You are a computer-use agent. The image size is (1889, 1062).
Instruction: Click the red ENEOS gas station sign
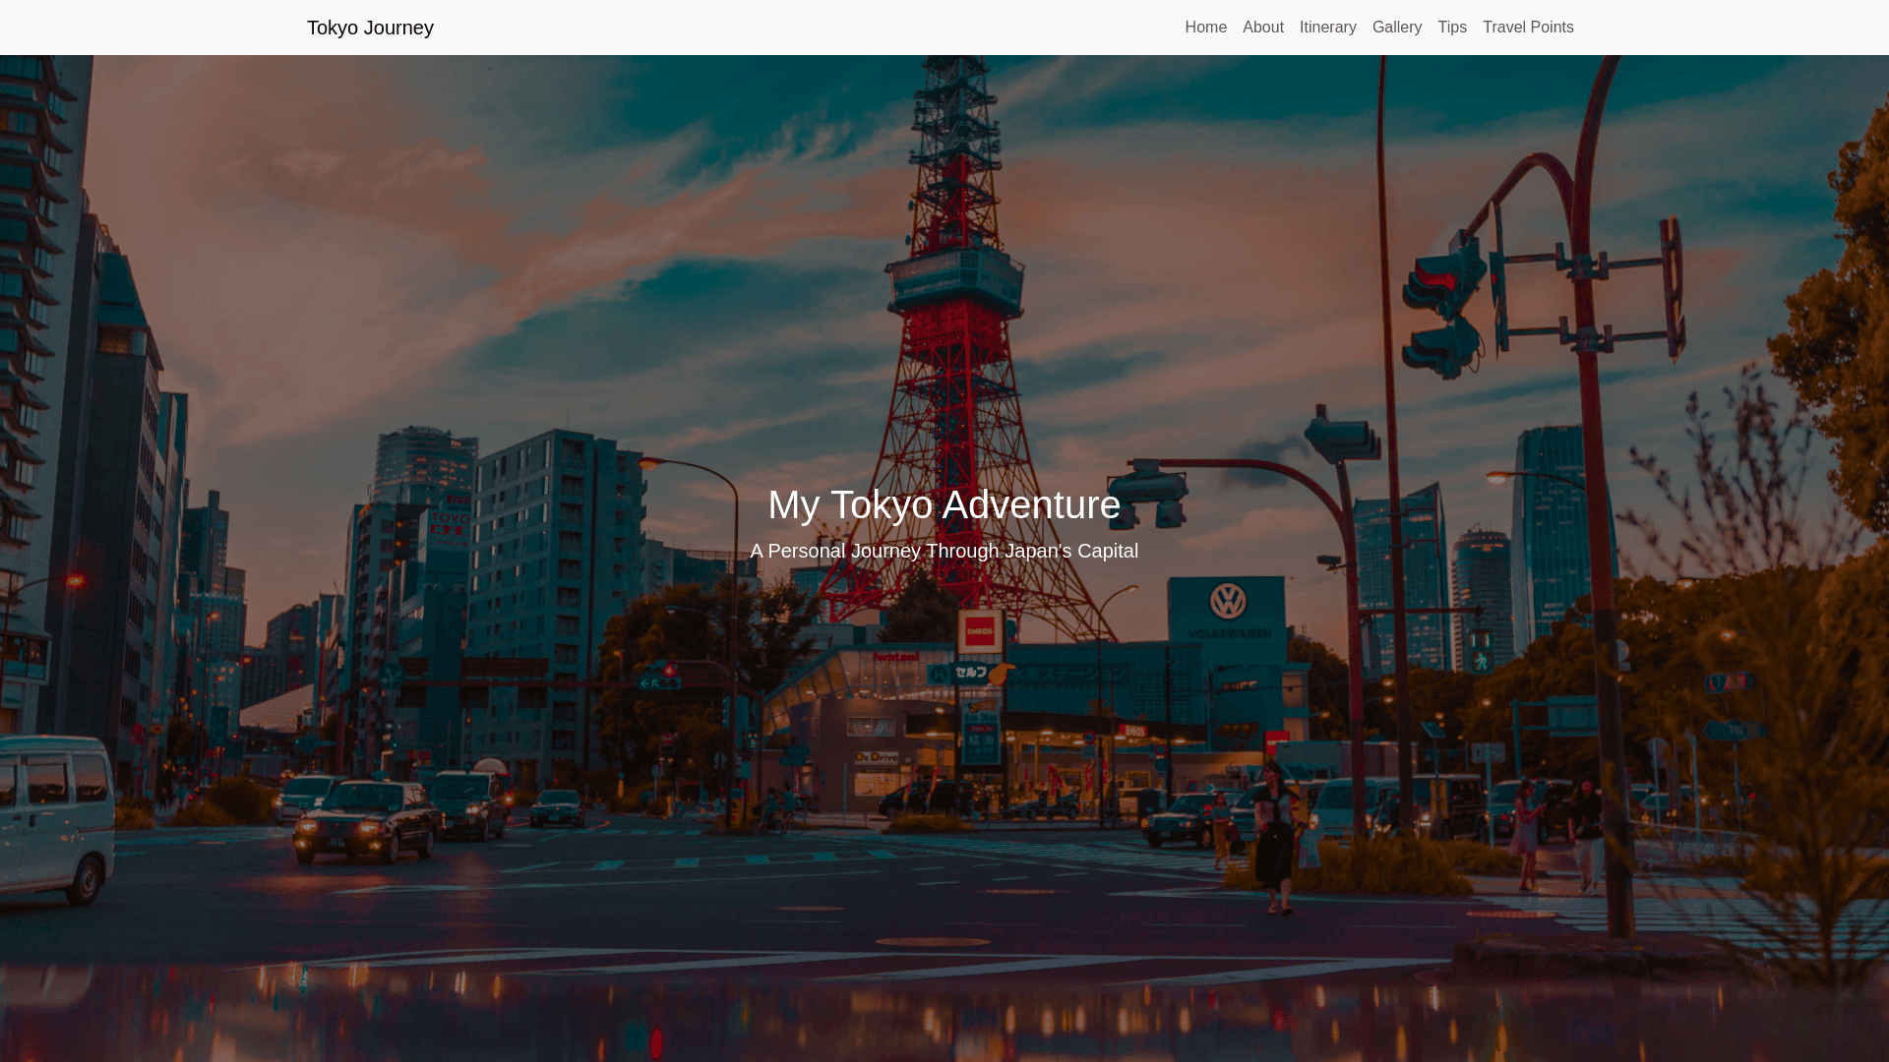pos(978,630)
